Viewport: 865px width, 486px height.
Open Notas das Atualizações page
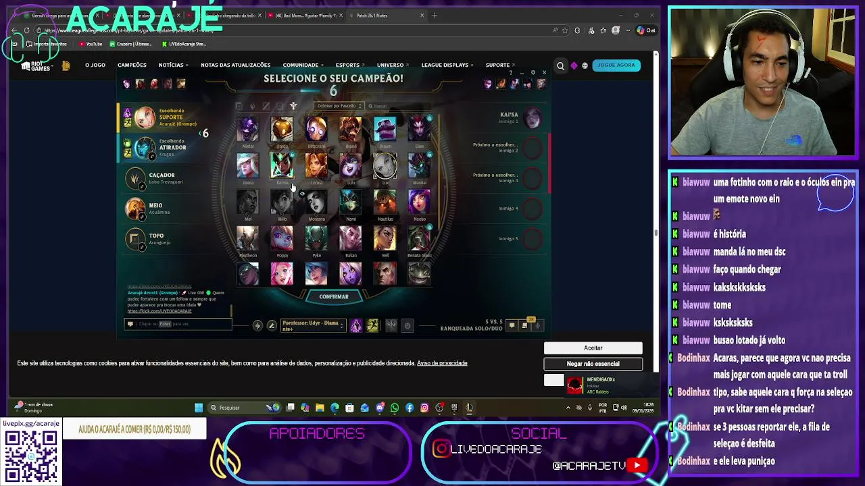(x=236, y=65)
